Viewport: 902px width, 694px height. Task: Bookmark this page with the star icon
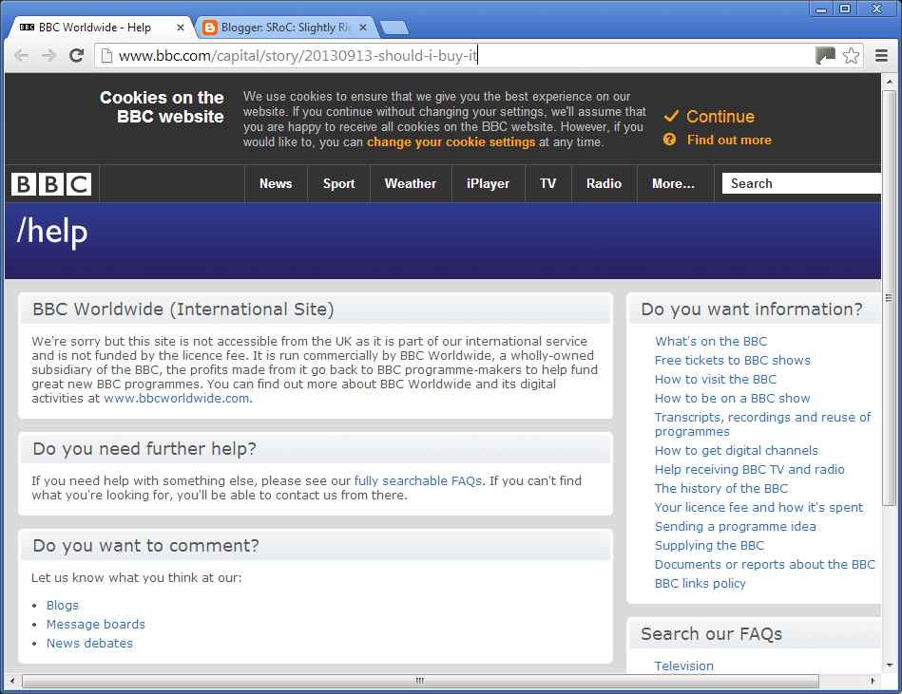click(851, 56)
